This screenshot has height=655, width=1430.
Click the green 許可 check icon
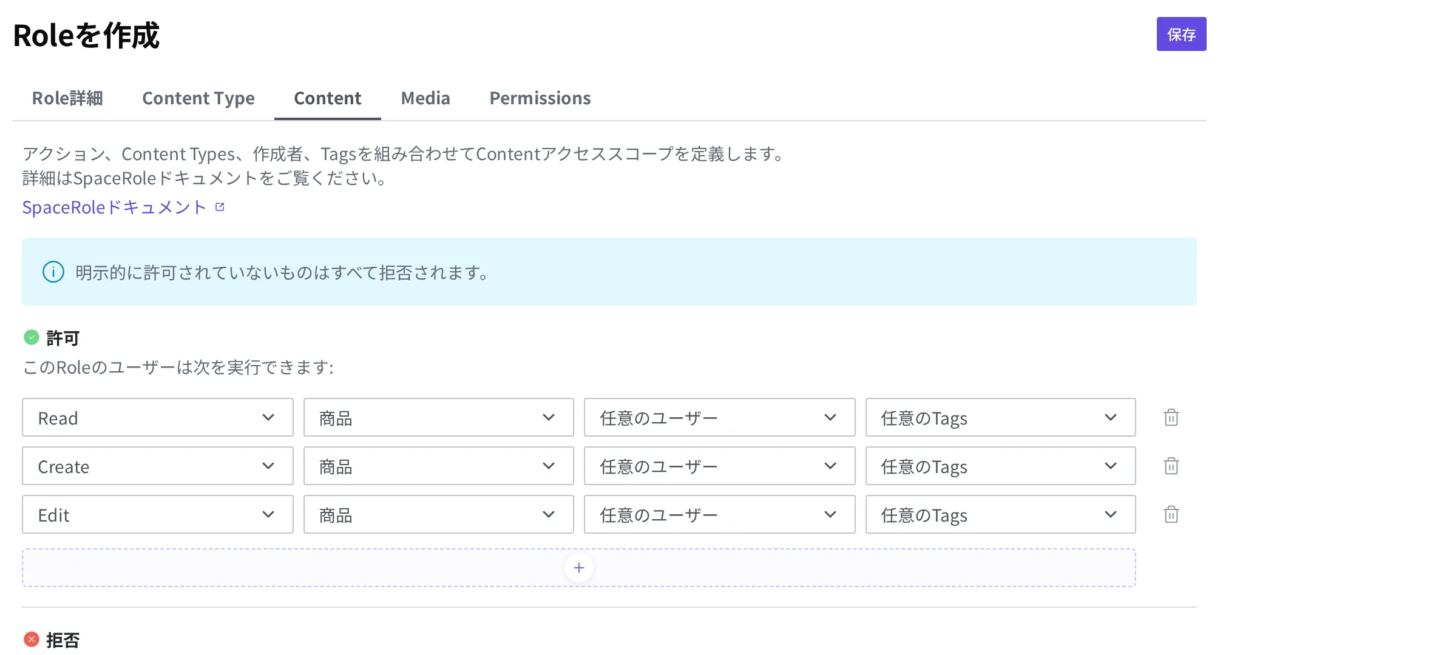pyautogui.click(x=32, y=337)
